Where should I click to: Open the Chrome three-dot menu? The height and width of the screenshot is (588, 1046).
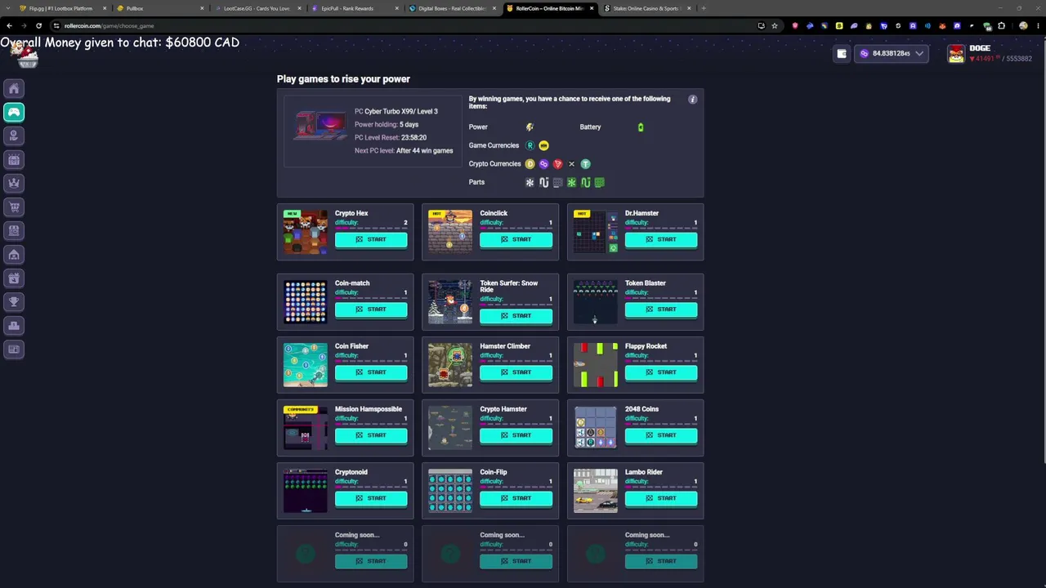click(1036, 25)
